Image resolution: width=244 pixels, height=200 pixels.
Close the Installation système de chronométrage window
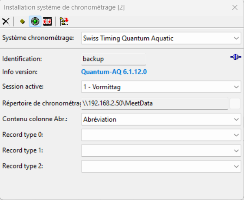click(x=234, y=7)
